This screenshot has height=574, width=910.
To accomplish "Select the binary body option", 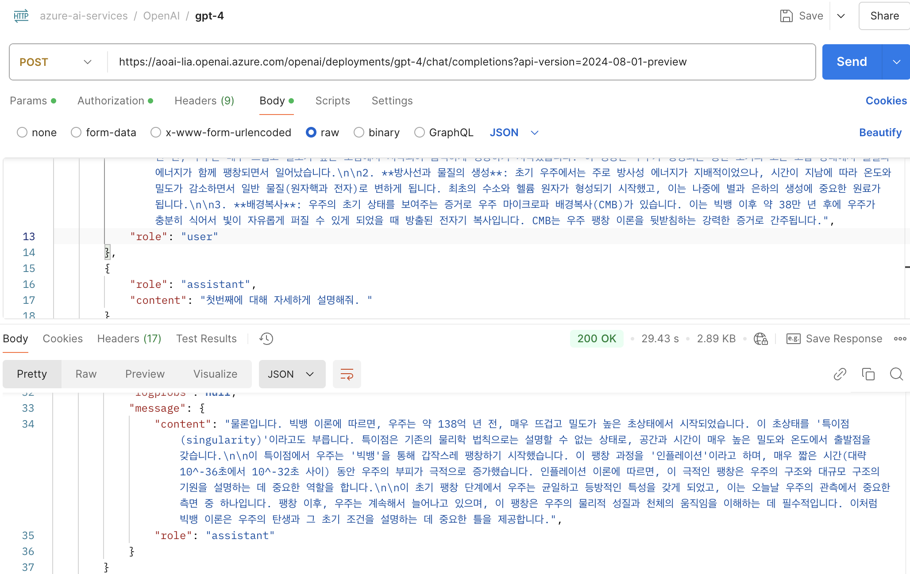I will coord(359,132).
